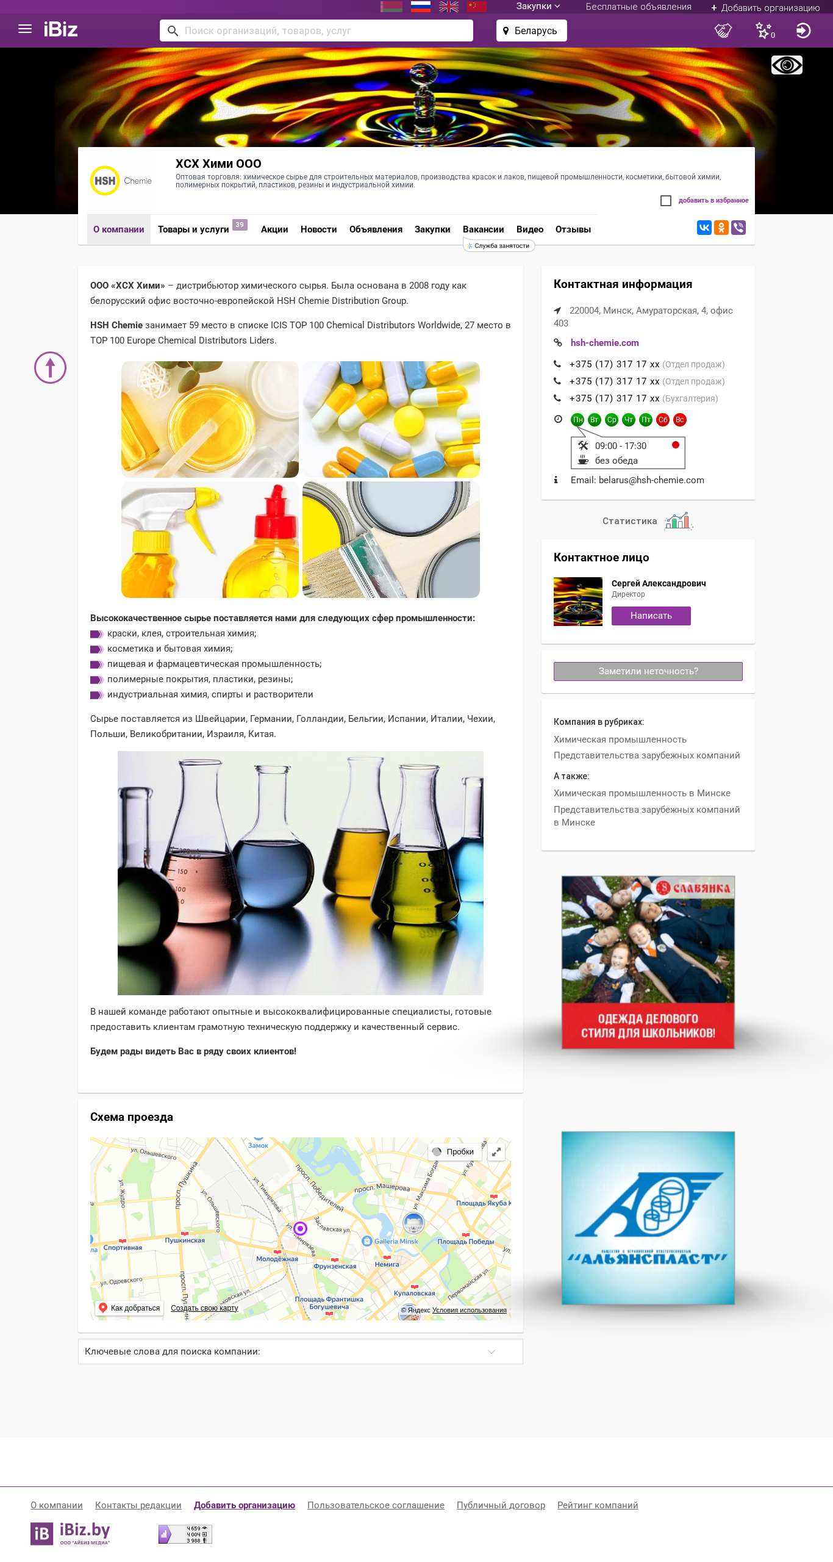Click the login arrow icon

pos(804,31)
